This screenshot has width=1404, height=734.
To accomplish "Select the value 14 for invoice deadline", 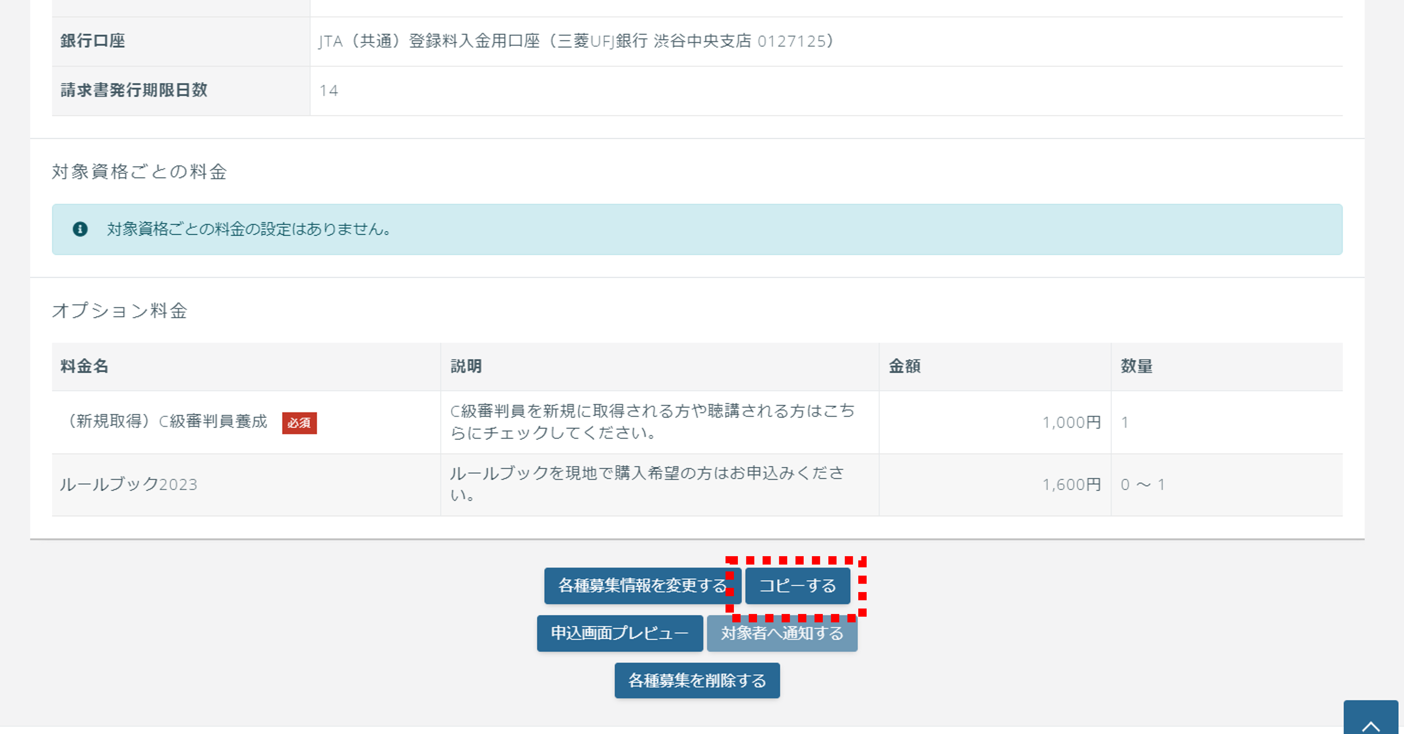I will pos(328,91).
